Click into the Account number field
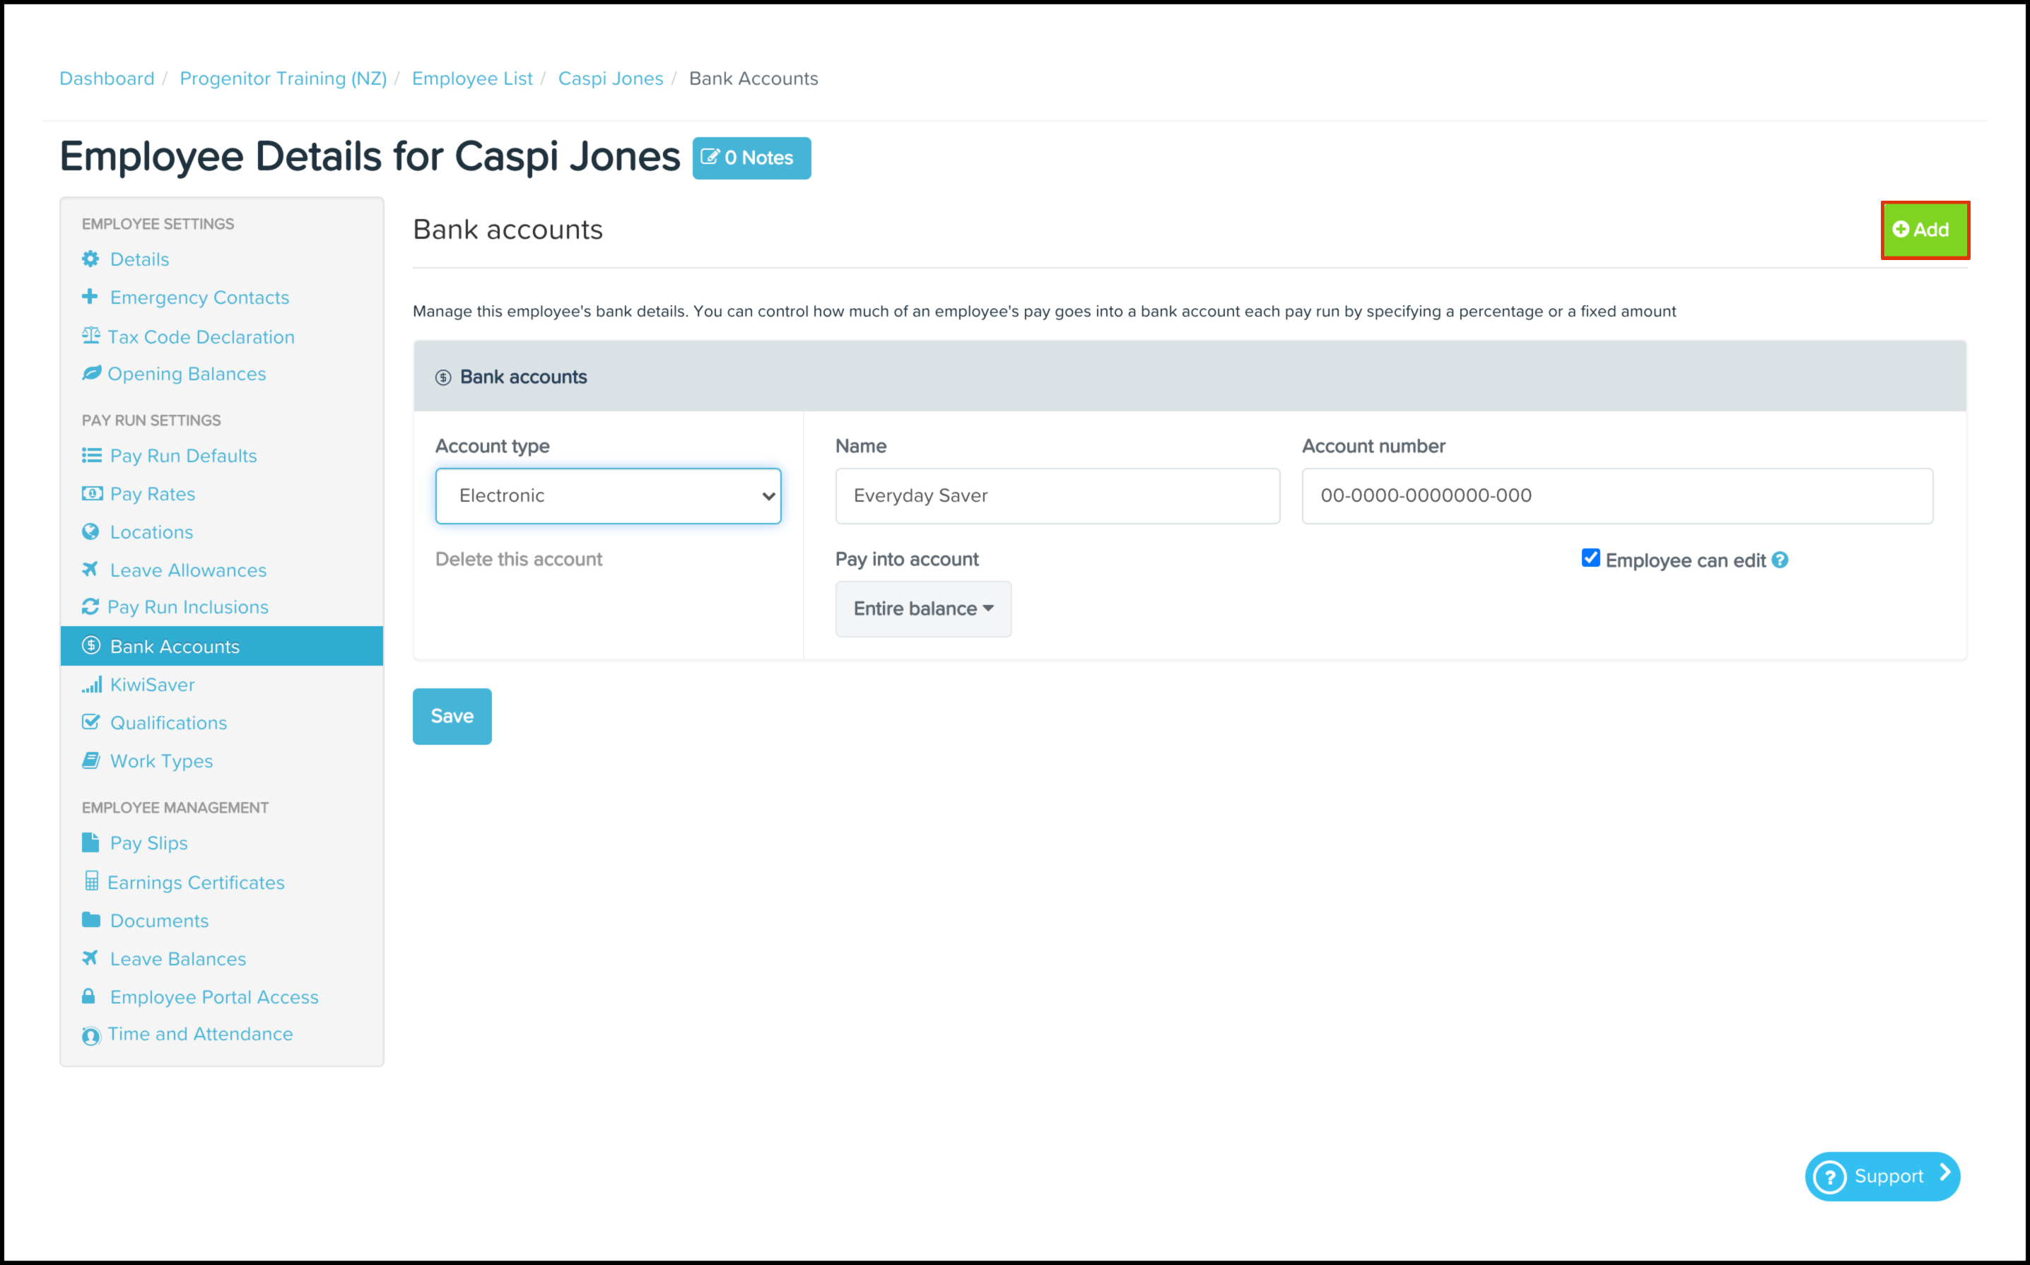This screenshot has height=1265, width=2030. 1617,496
